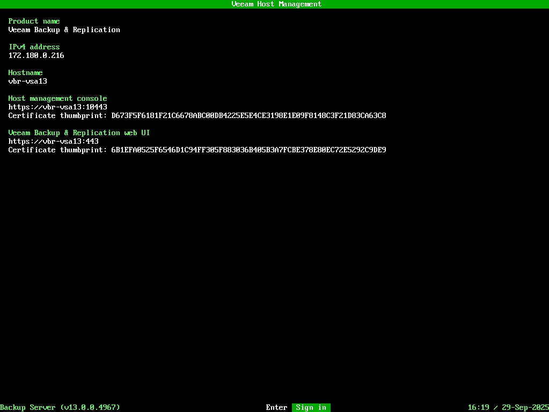The width and height of the screenshot is (549, 412).
Task: Select the Product name heading
Action: point(34,21)
